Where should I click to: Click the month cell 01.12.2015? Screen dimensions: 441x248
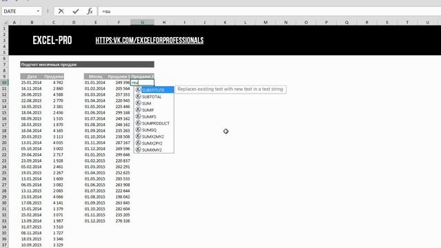(x=95, y=220)
